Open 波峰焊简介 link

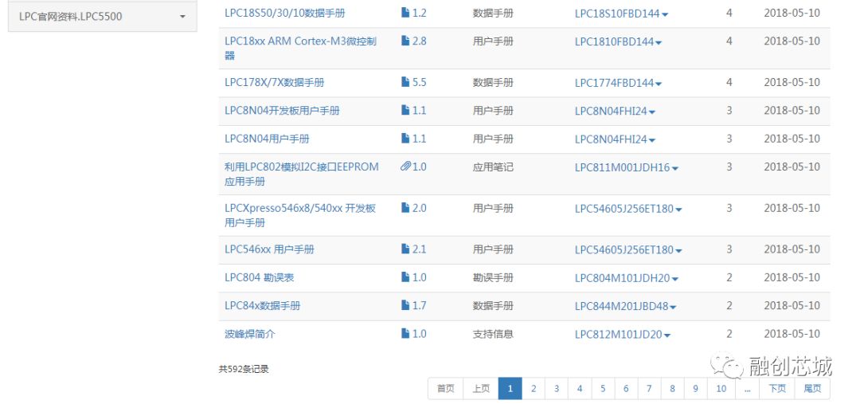coord(249,334)
